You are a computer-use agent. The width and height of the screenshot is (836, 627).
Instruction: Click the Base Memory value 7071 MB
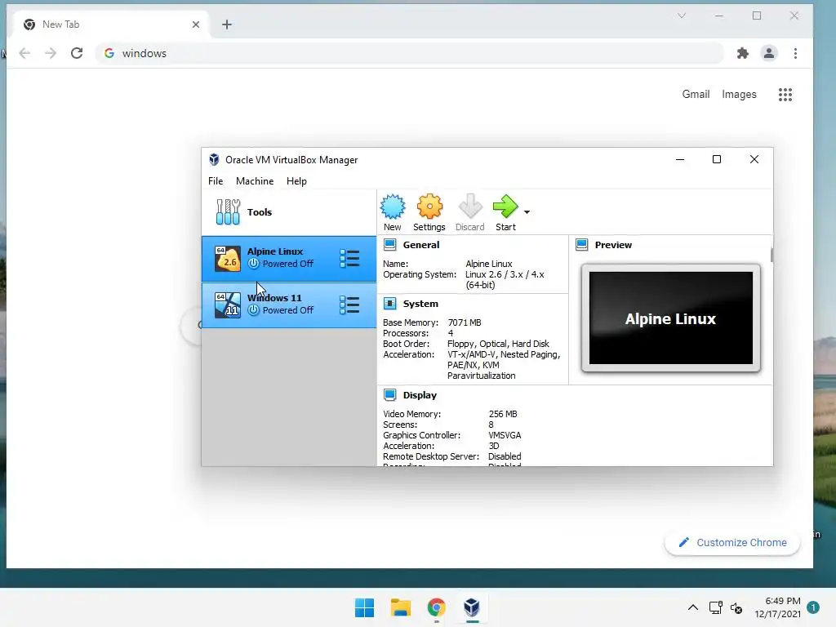coord(465,322)
